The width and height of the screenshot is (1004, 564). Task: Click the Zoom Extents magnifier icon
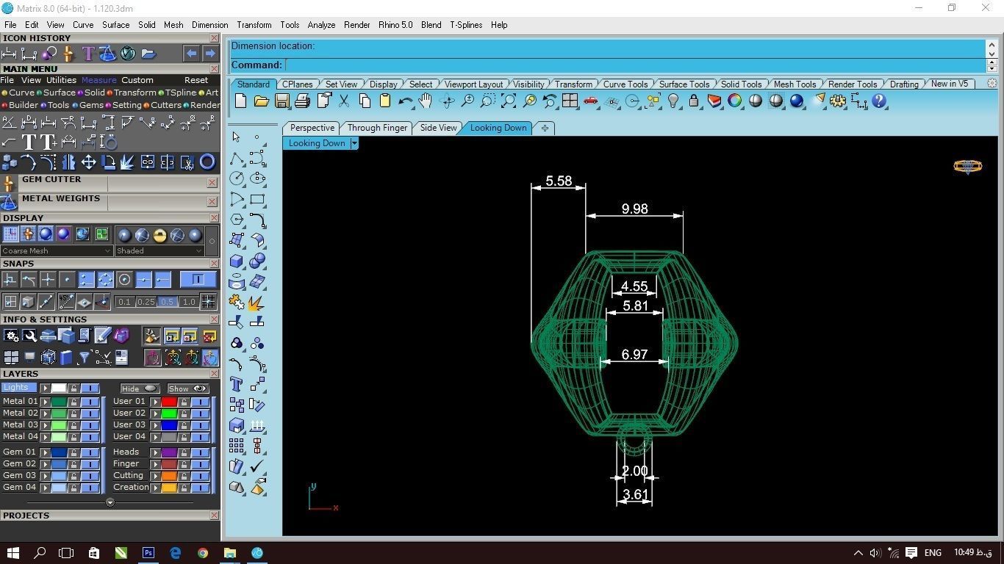(508, 101)
